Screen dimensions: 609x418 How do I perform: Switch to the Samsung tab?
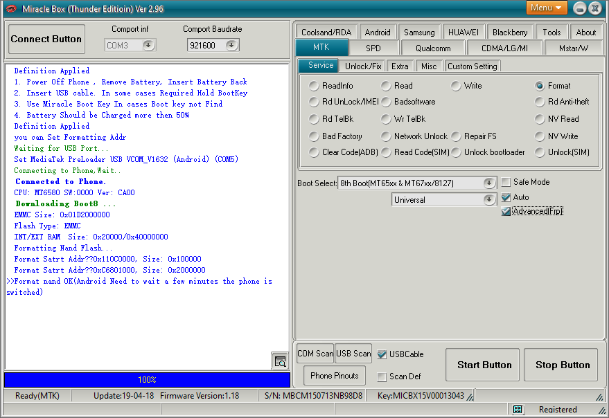coord(419,33)
